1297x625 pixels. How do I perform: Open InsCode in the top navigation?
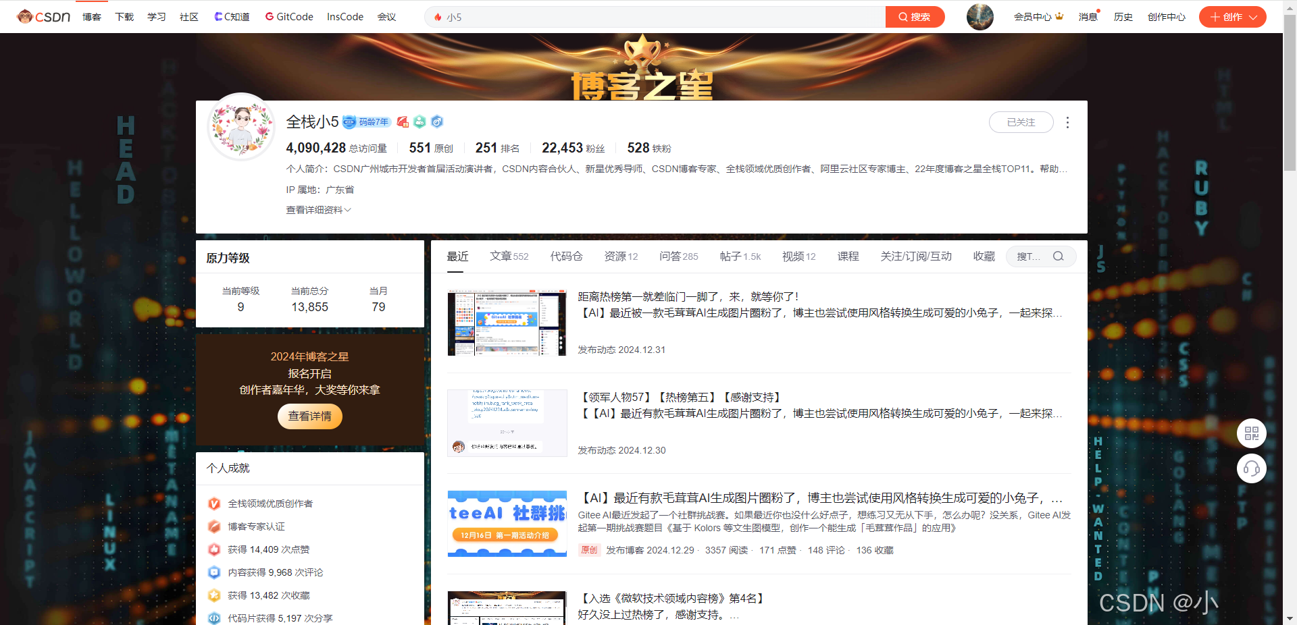(345, 17)
